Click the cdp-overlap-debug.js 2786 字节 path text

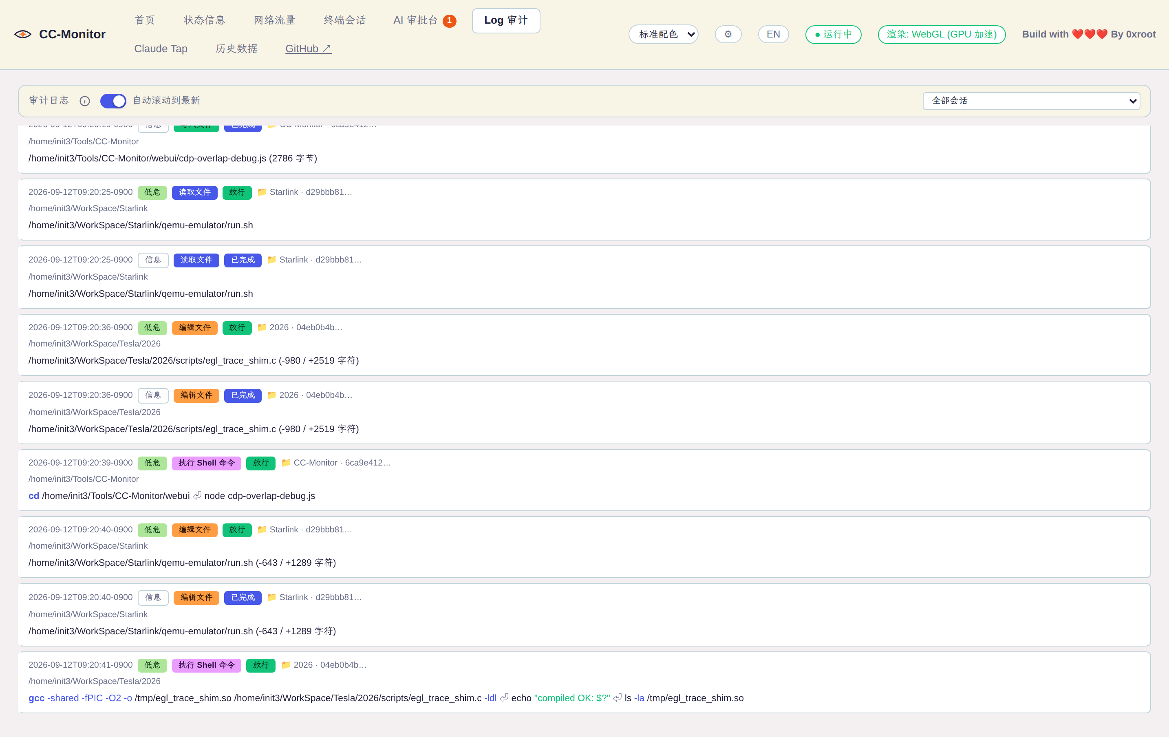tap(173, 158)
